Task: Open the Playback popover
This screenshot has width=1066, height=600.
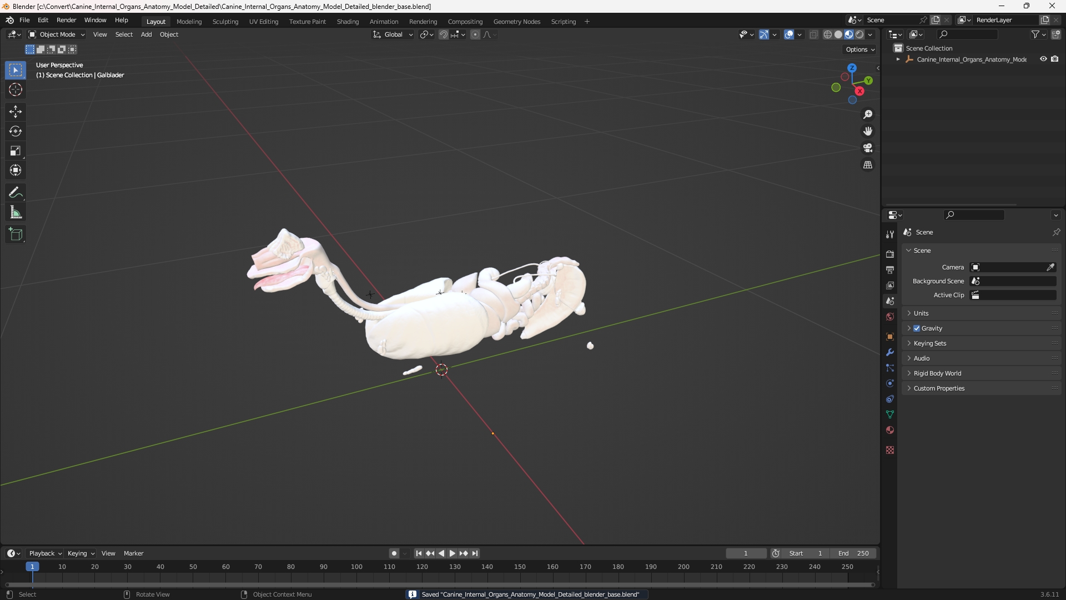Action: click(45, 553)
